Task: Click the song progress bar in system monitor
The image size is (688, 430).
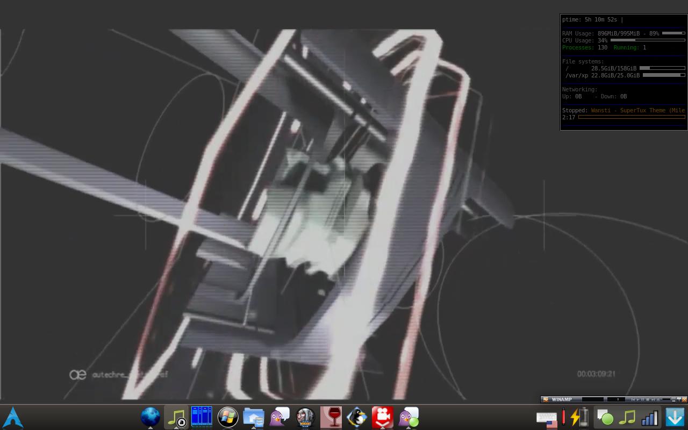Action: tap(632, 117)
